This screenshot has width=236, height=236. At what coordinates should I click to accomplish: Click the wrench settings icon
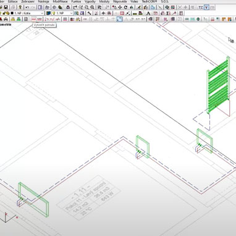click(x=90, y=14)
